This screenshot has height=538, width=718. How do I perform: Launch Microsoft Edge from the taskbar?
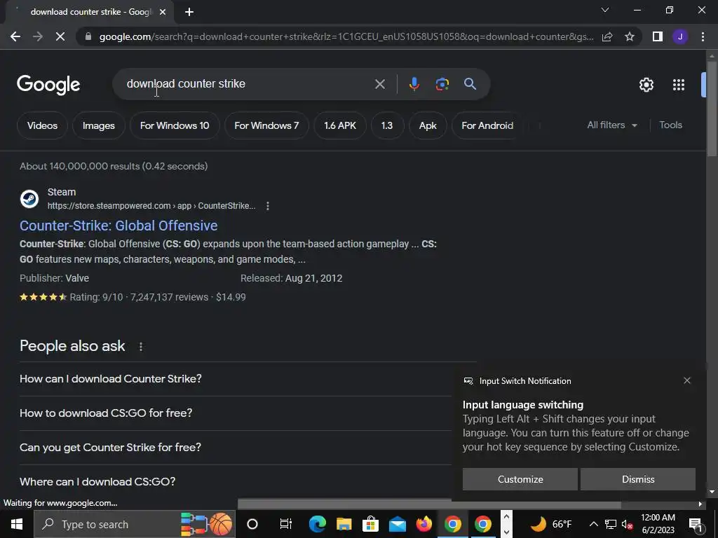[317, 524]
